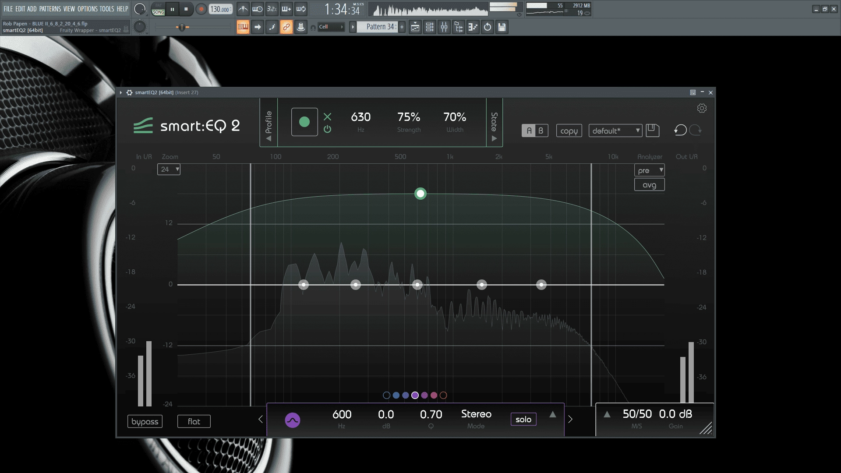Add a new pattern with plus button
The image size is (841, 473).
402,27
